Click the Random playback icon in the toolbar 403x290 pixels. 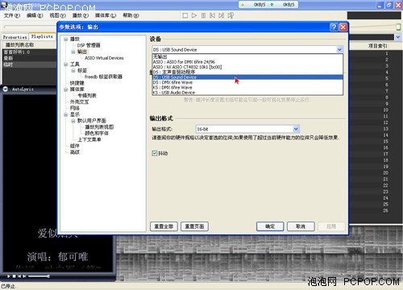coord(231,15)
